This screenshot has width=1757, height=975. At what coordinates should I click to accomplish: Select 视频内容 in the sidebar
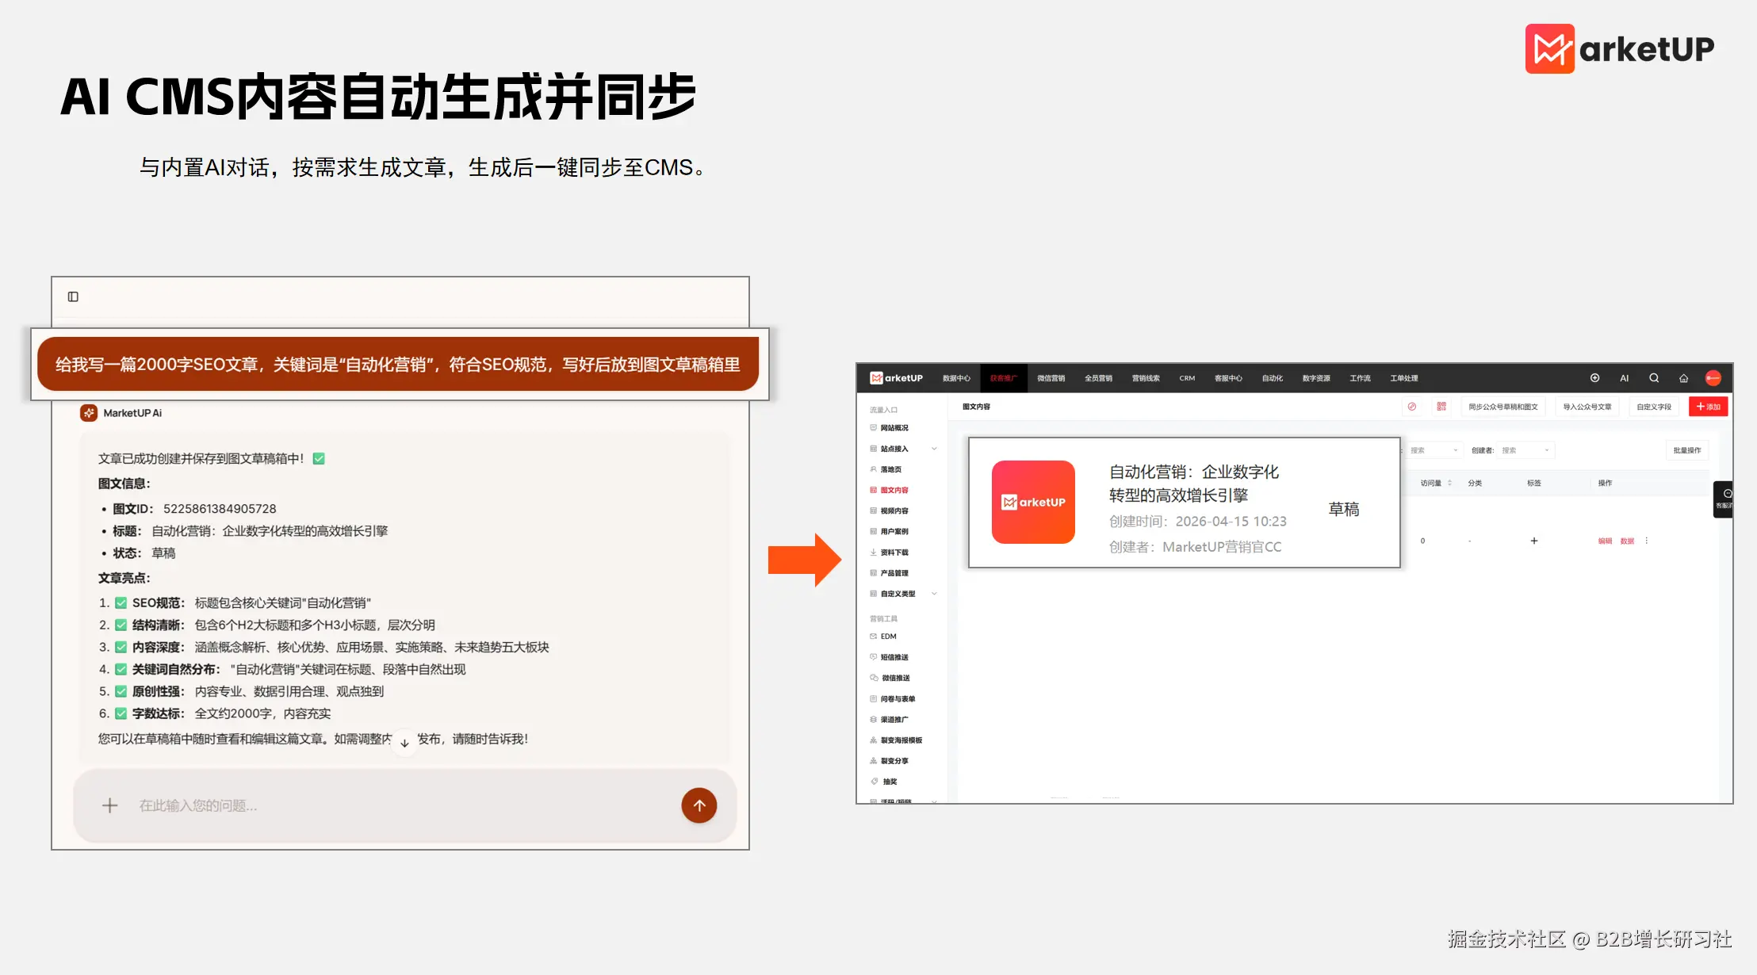click(894, 510)
